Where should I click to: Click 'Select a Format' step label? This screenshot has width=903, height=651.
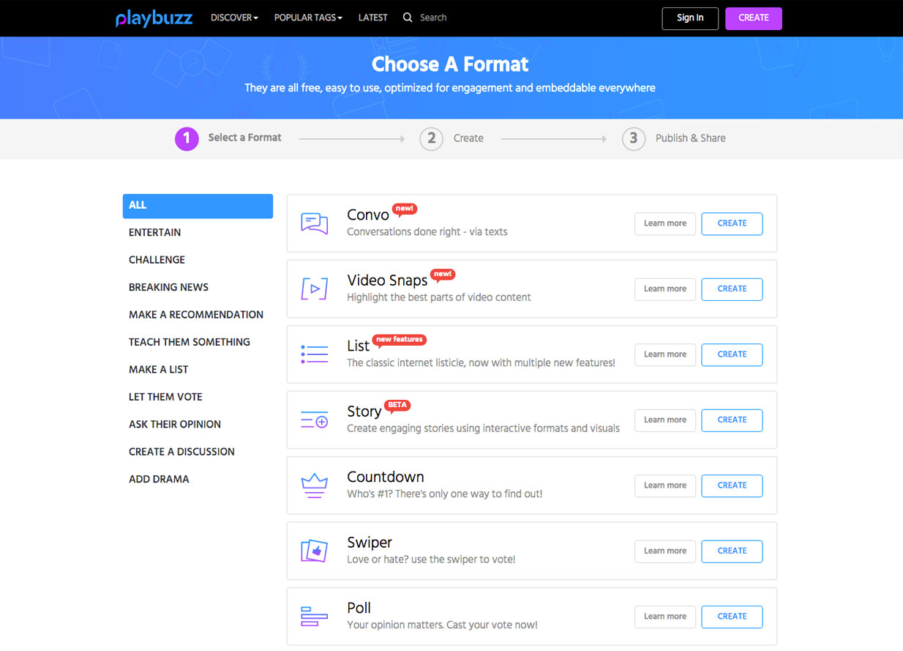point(245,138)
